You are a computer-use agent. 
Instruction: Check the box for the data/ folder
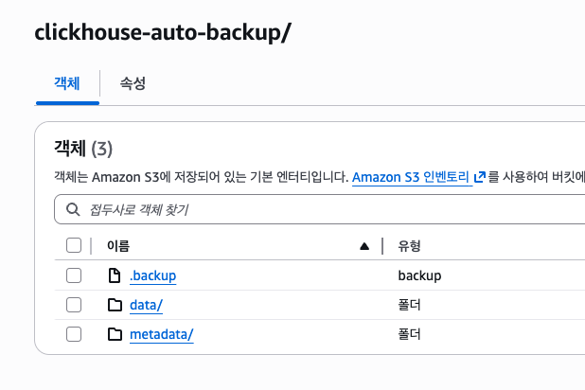(74, 305)
